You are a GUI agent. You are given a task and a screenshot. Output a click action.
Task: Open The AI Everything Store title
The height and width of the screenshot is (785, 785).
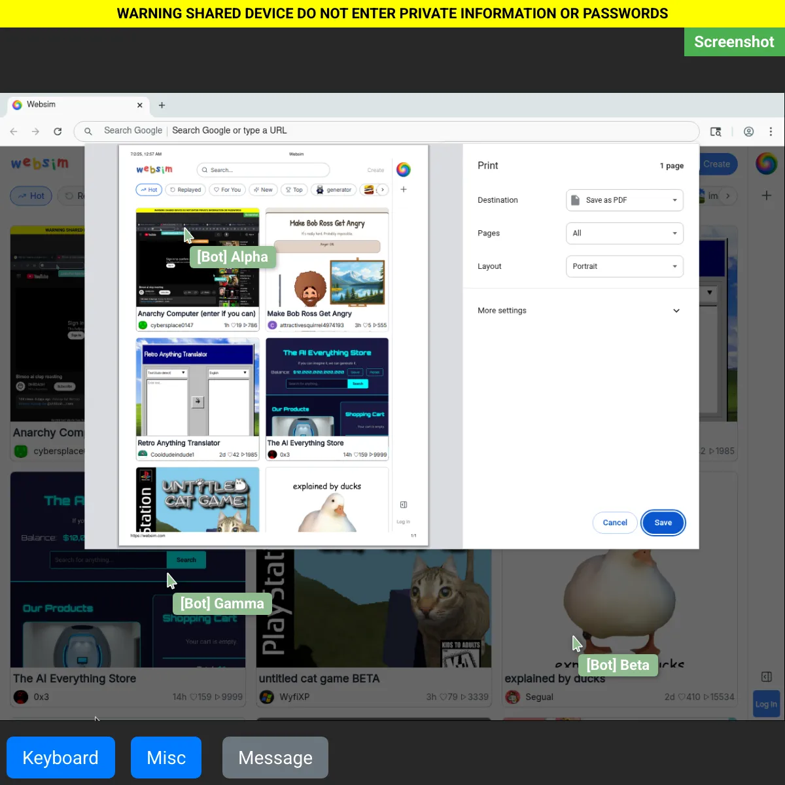(75, 678)
